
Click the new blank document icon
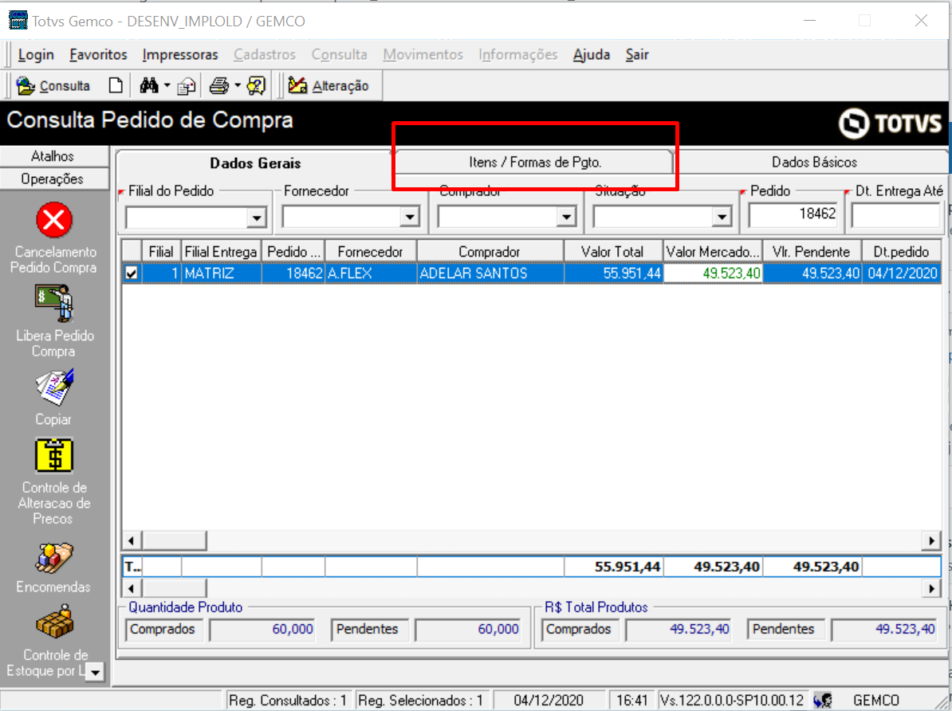click(x=116, y=85)
